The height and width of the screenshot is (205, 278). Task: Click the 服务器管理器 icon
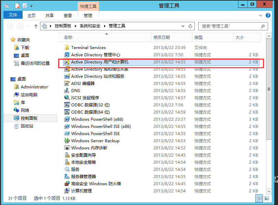click(67, 177)
